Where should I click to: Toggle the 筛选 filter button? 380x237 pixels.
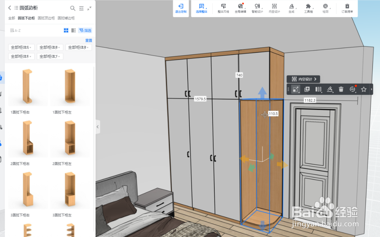[x=85, y=30]
